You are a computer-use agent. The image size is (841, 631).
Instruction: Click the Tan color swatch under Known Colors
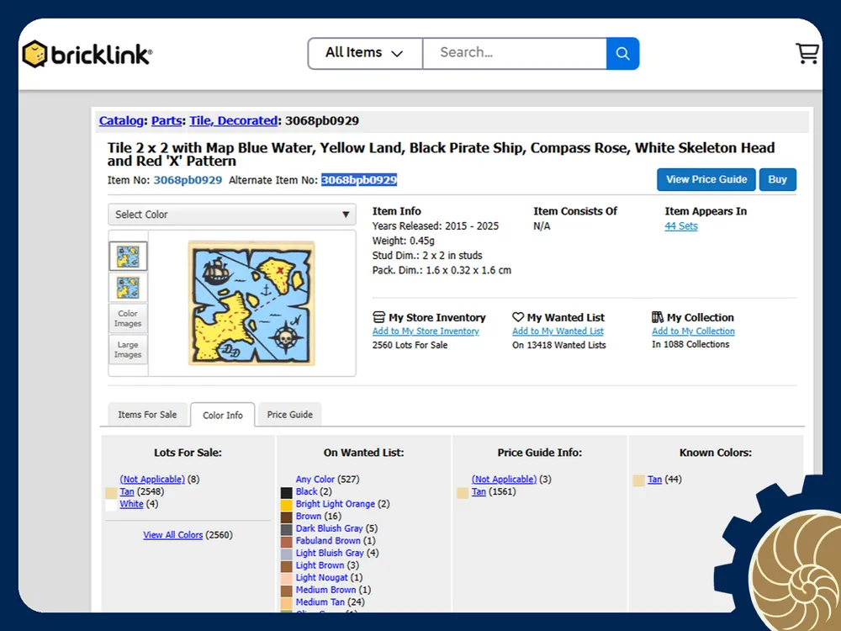click(x=638, y=480)
